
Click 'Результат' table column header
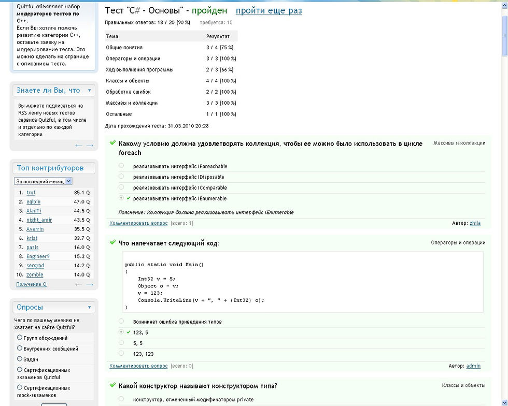[x=218, y=36]
